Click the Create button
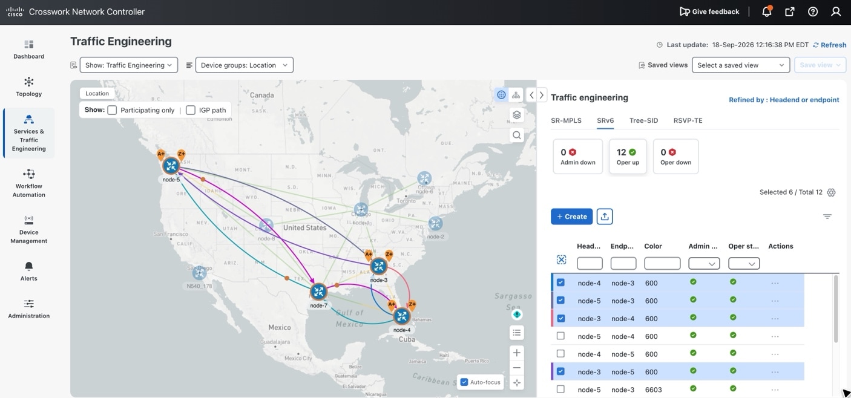Image resolution: width=851 pixels, height=398 pixels. pos(571,217)
